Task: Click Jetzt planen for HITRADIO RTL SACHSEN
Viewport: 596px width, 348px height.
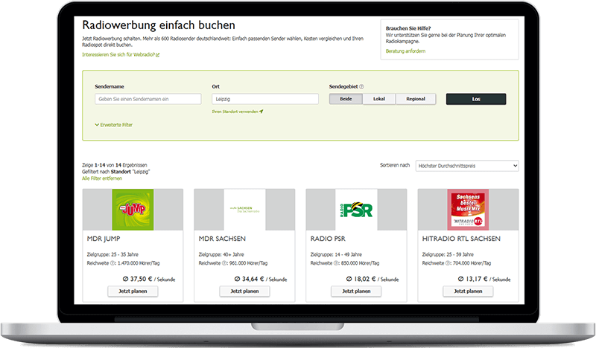Action: coord(468,291)
